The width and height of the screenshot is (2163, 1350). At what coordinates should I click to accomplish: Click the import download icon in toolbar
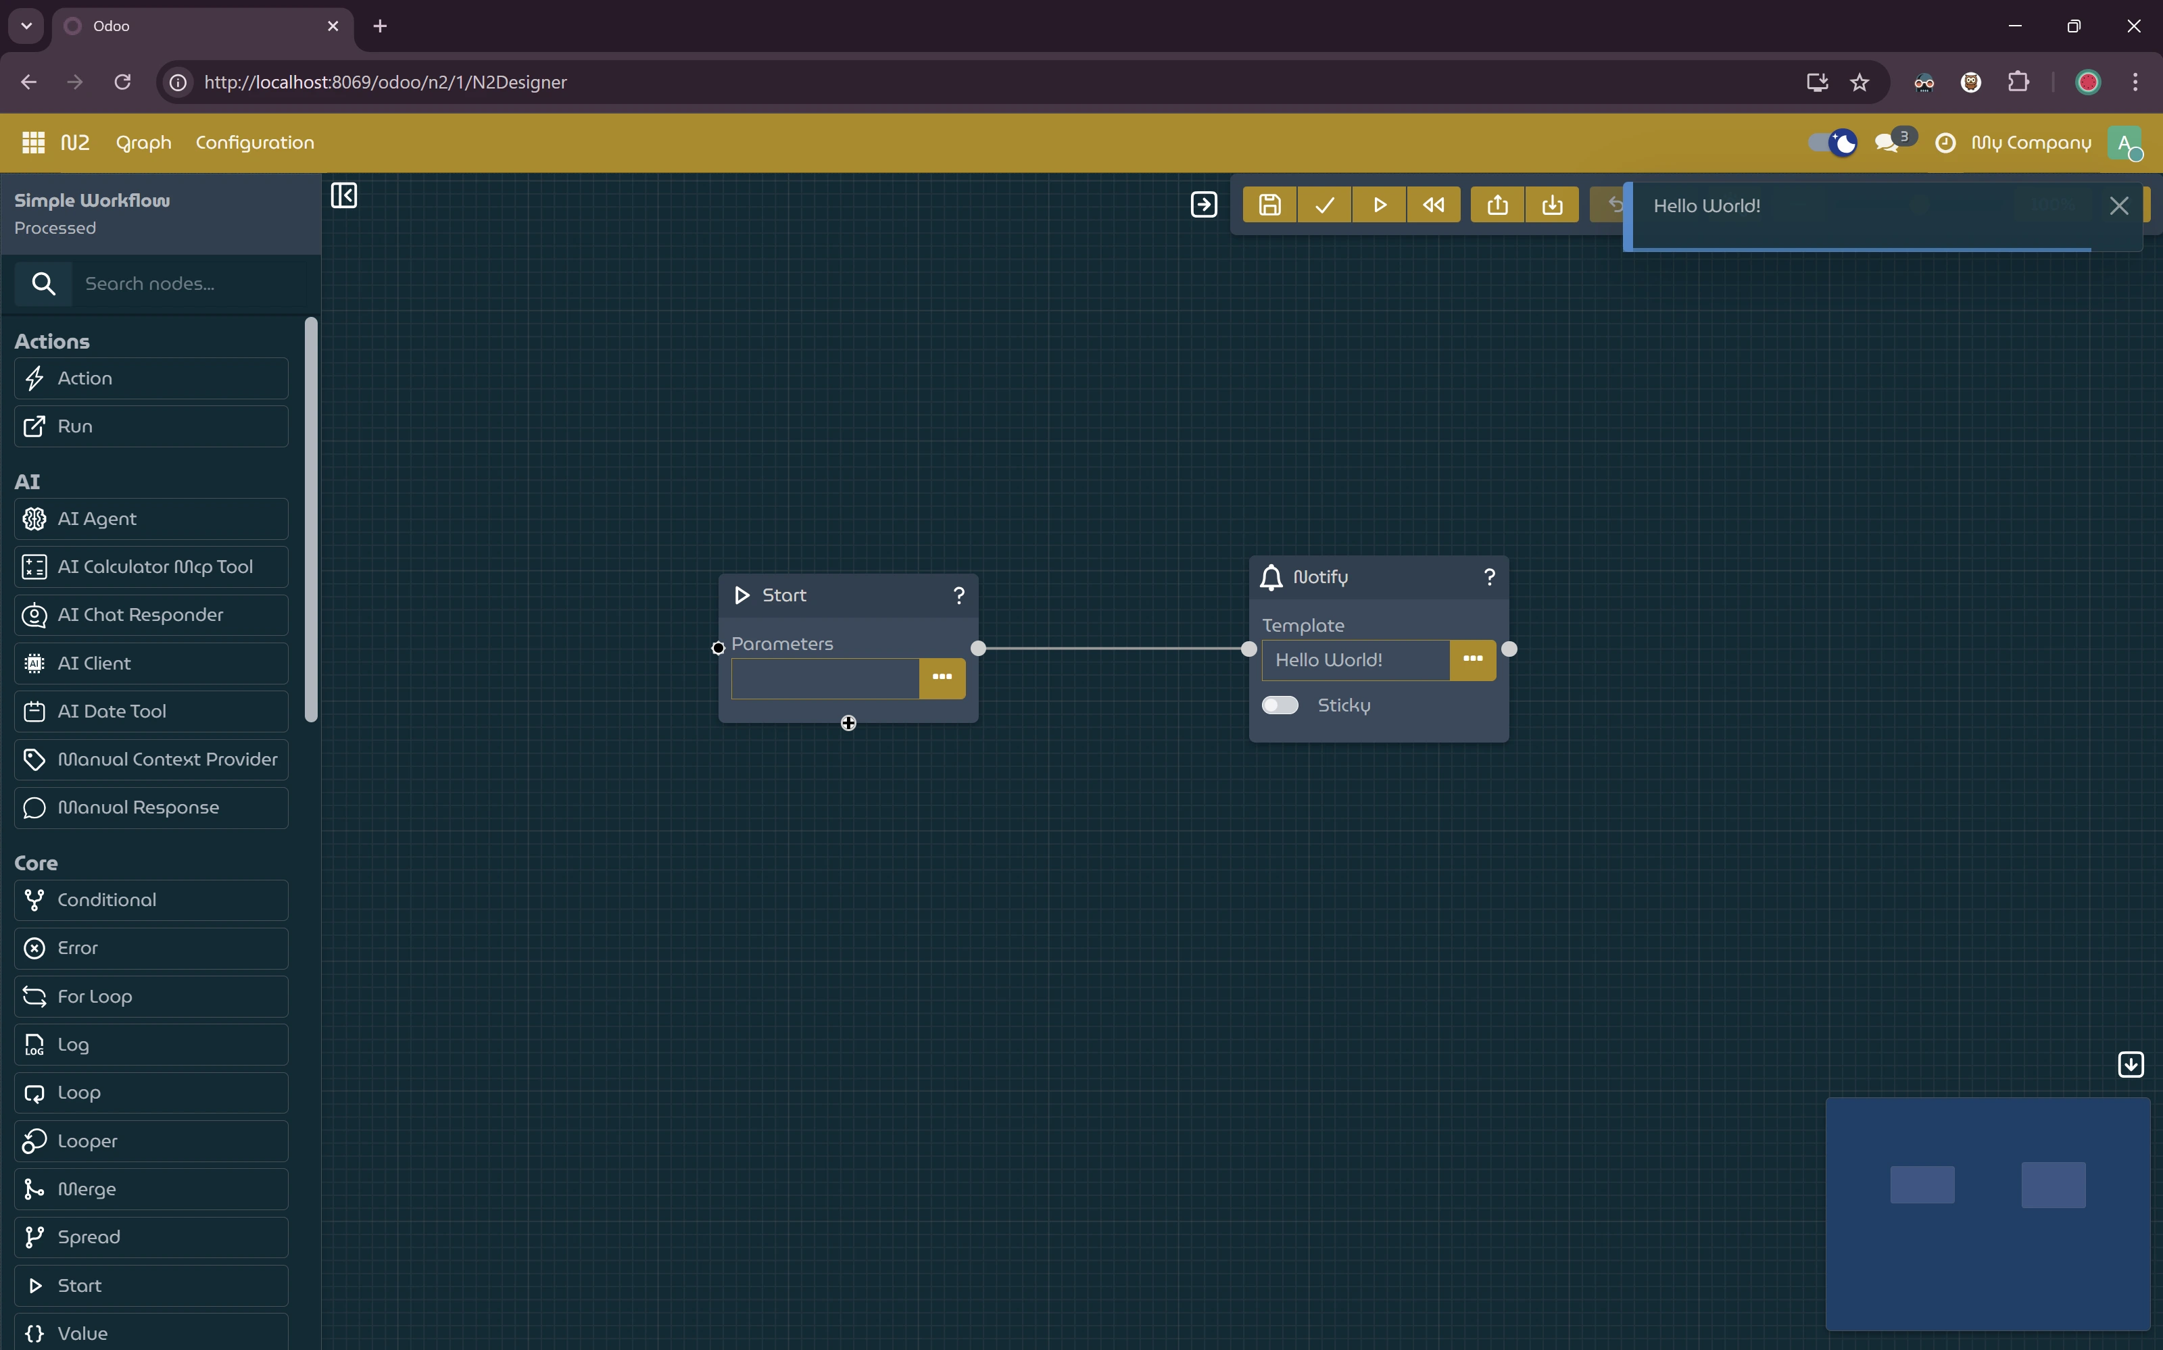(x=1552, y=205)
